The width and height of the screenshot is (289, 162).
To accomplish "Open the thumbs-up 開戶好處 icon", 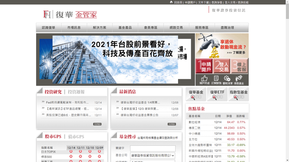I will click(204, 80).
